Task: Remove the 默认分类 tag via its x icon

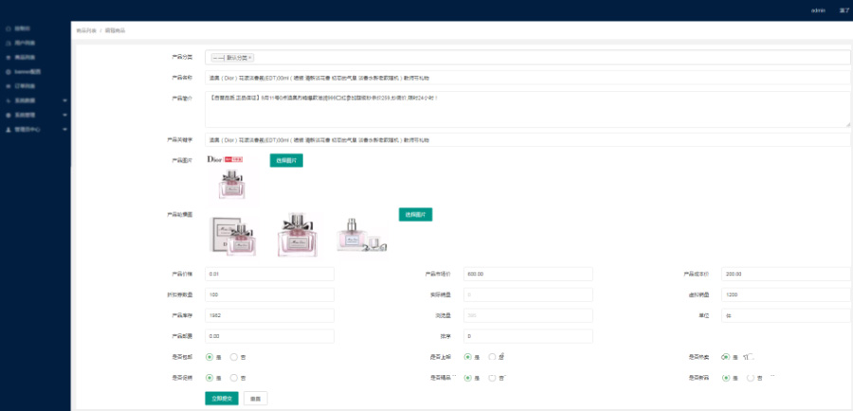Action: [251, 57]
